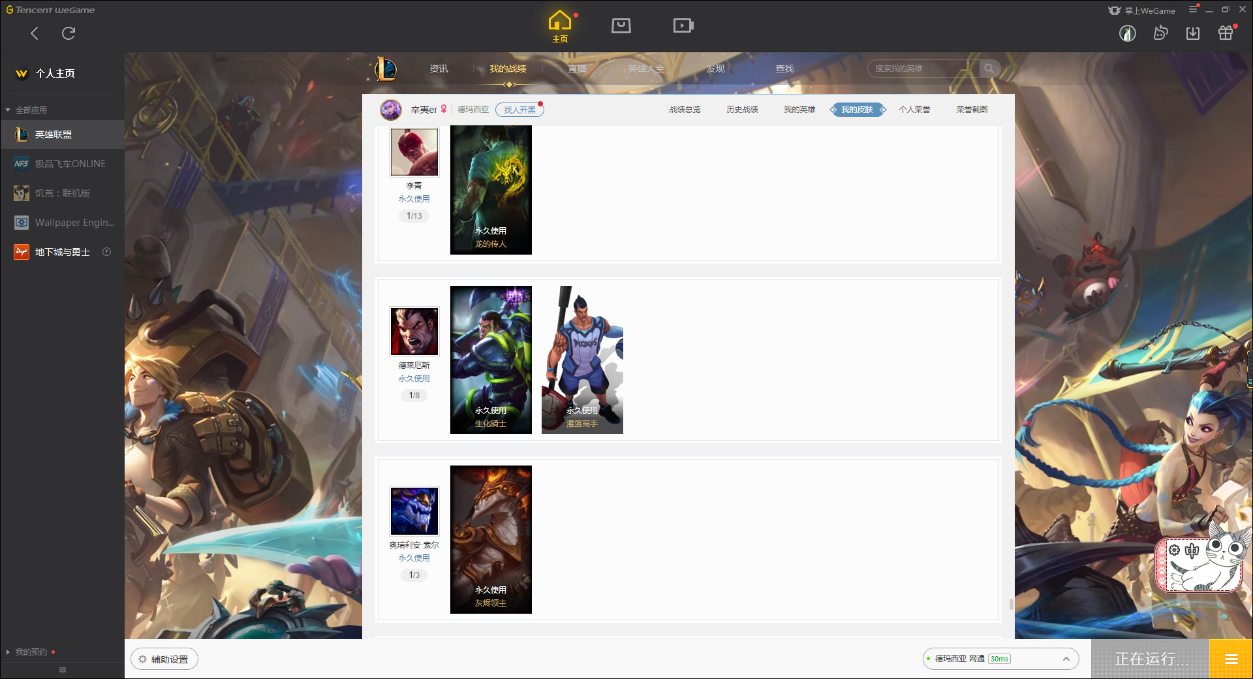Screen dimensions: 1253x679
Task: Switch to the 资讯 tab
Action: click(439, 69)
